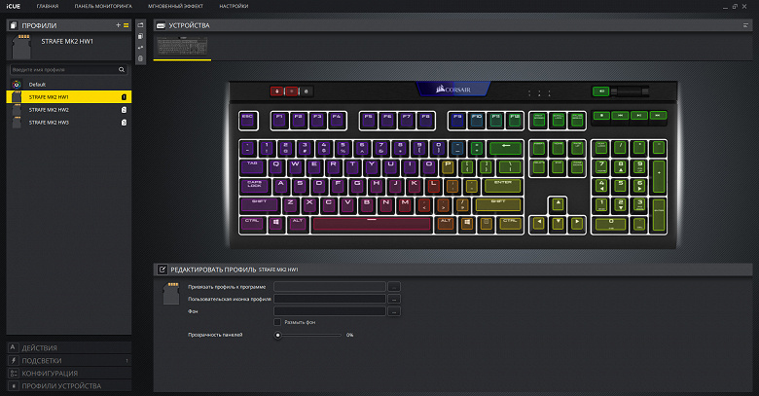Select the orange right Windows key
This screenshot has width=759, height=396.
point(467,223)
